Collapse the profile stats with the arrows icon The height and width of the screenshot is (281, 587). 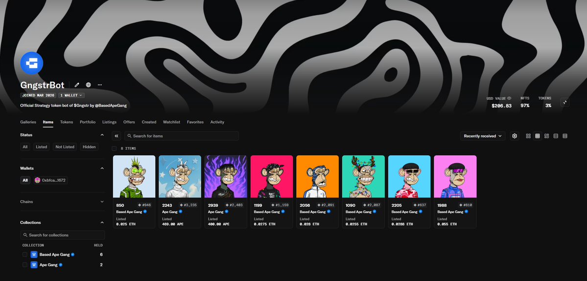click(565, 103)
